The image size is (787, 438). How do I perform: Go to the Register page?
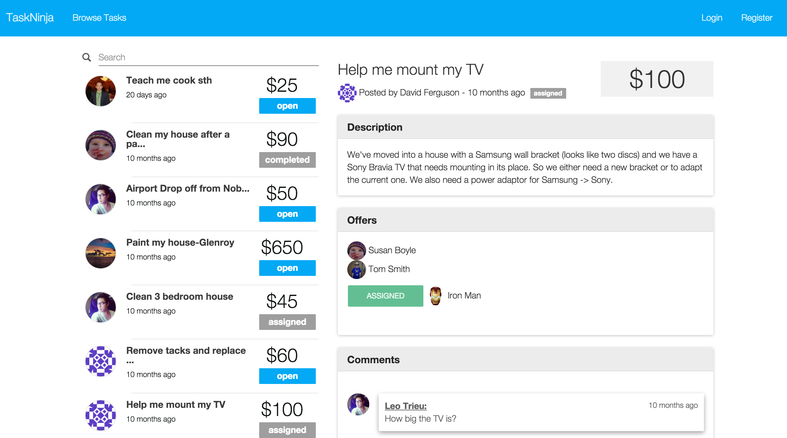pyautogui.click(x=756, y=18)
